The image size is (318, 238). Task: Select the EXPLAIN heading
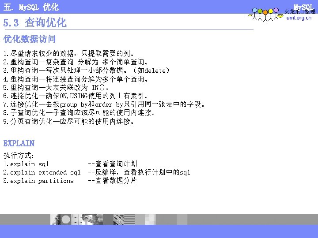(19, 143)
